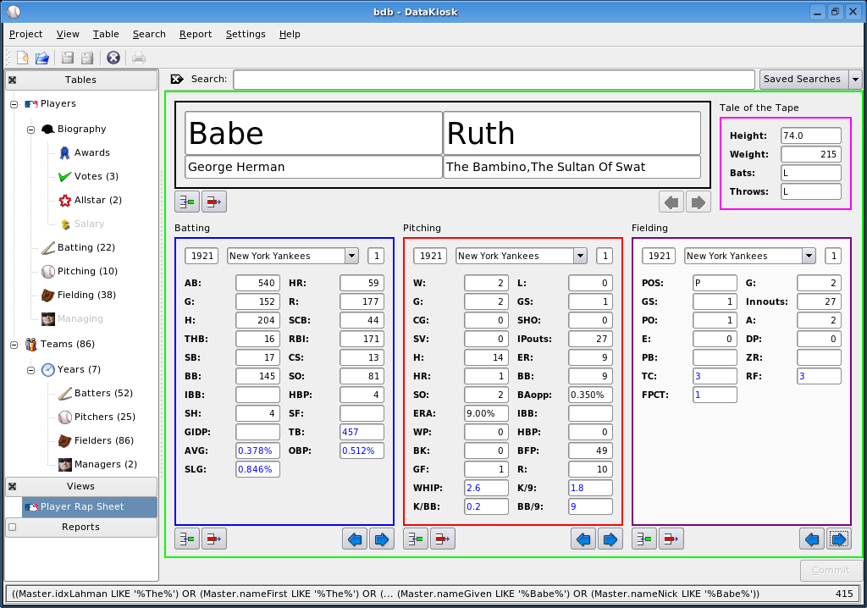
Task: Select the Allstar (2) table
Action: click(x=90, y=201)
